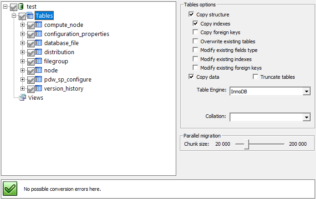The image size is (316, 199).
Task: Click the Tables folder icon
Action: click(x=30, y=16)
